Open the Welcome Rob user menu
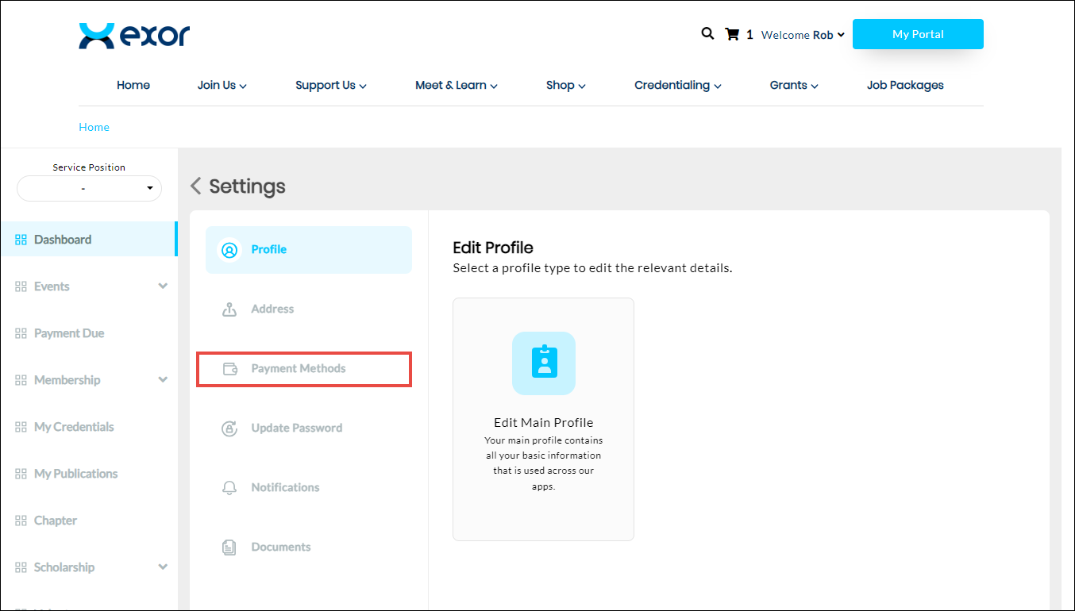 803,35
